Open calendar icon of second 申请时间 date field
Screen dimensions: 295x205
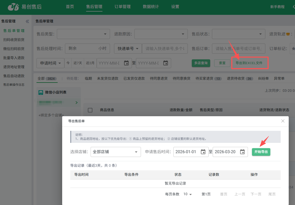[x=166, y=63]
